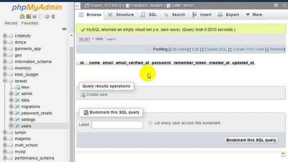288x162 pixels.
Task: Expand the donya database node
Action: 5,42
